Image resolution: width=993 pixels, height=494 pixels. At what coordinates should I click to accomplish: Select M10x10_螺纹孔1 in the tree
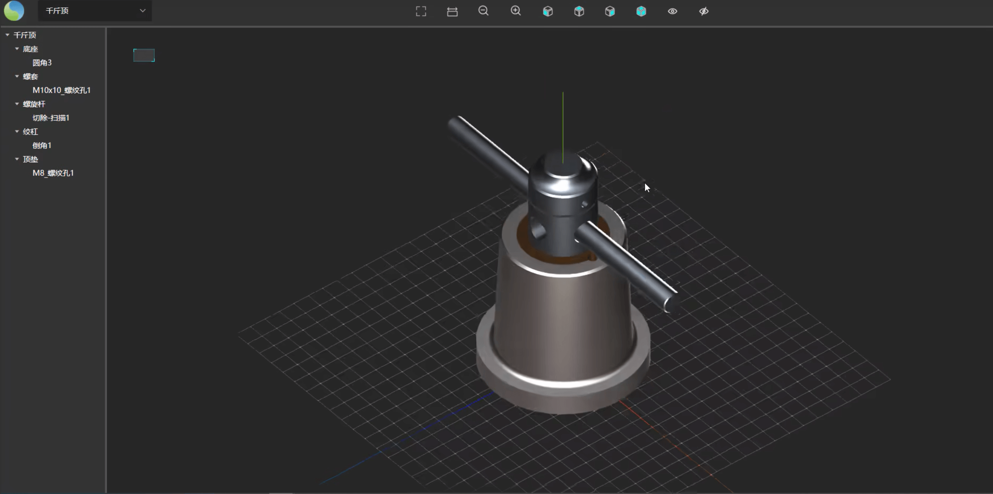pos(62,90)
